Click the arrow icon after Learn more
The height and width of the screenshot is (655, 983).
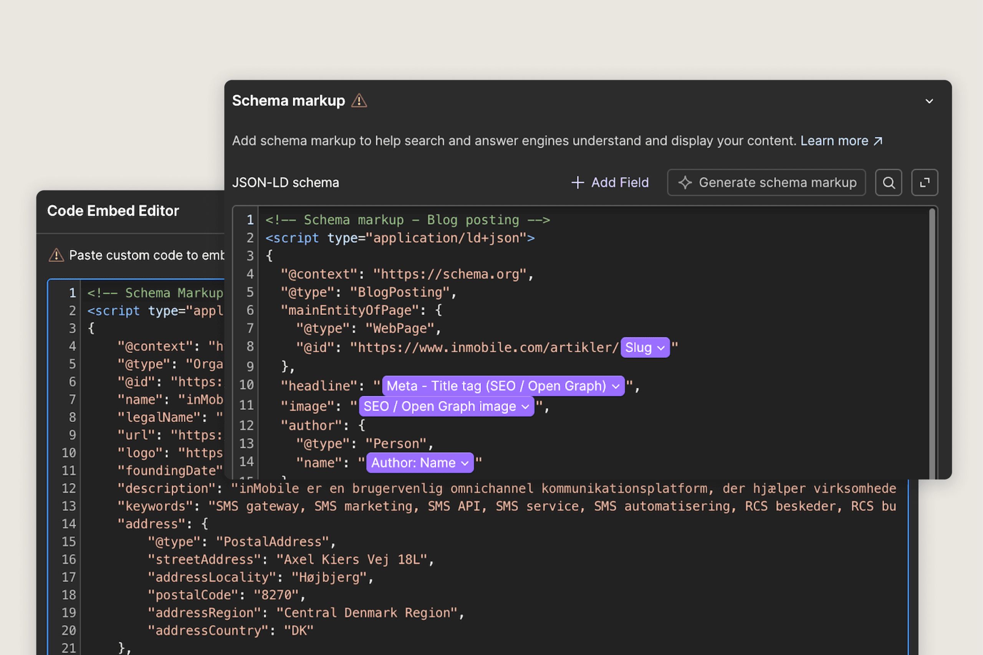coord(878,141)
